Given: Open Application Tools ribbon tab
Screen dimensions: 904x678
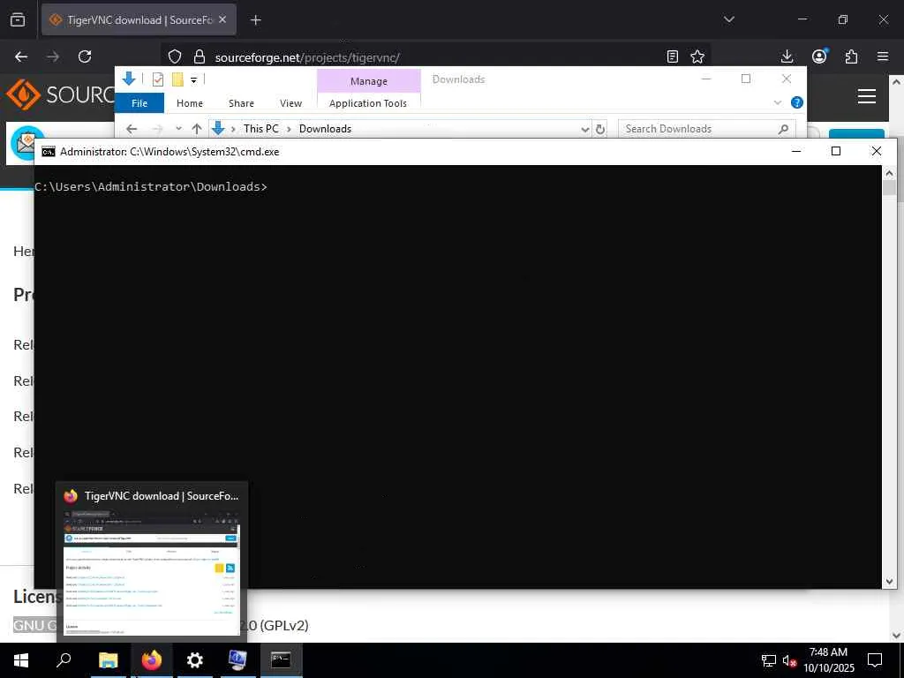Looking at the screenshot, I should 368,103.
